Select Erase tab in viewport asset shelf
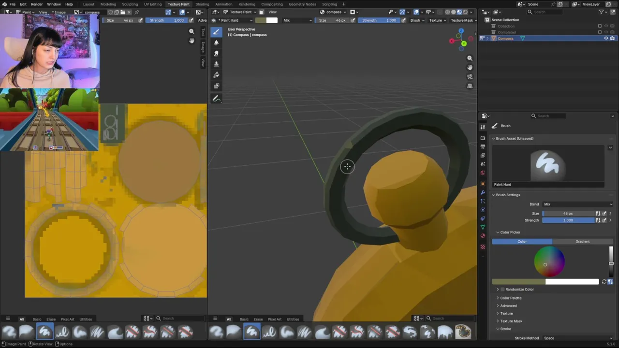619x348 pixels. pyautogui.click(x=258, y=319)
